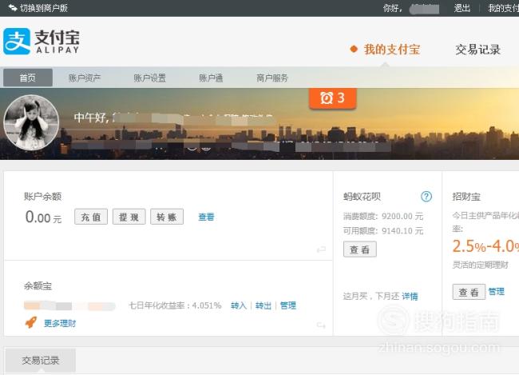Click 详情 link in 蚂蚁花呗 panel
This screenshot has height=375, width=519.
tap(410, 296)
